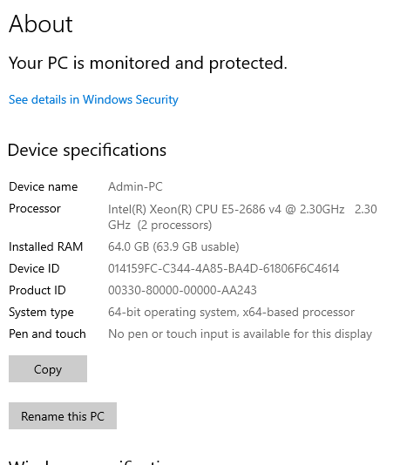Click the Processor specification text

click(242, 217)
